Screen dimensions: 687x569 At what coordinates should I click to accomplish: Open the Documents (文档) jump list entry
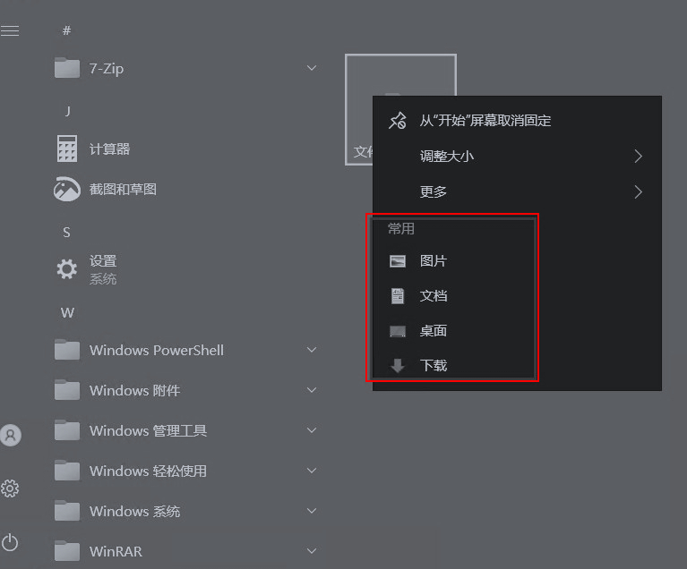[x=453, y=296]
